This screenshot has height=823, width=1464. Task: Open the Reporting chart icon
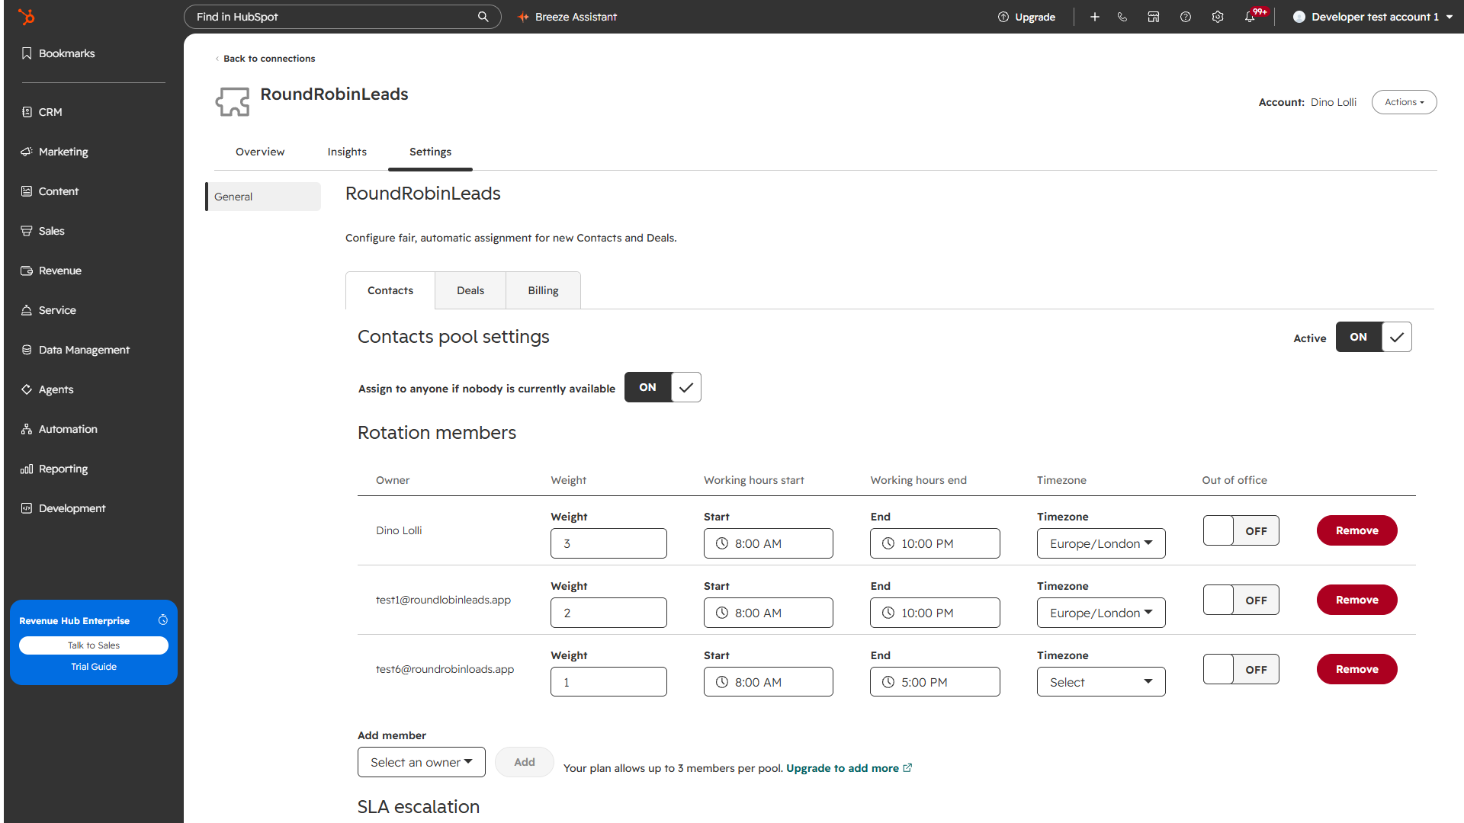[27, 469]
